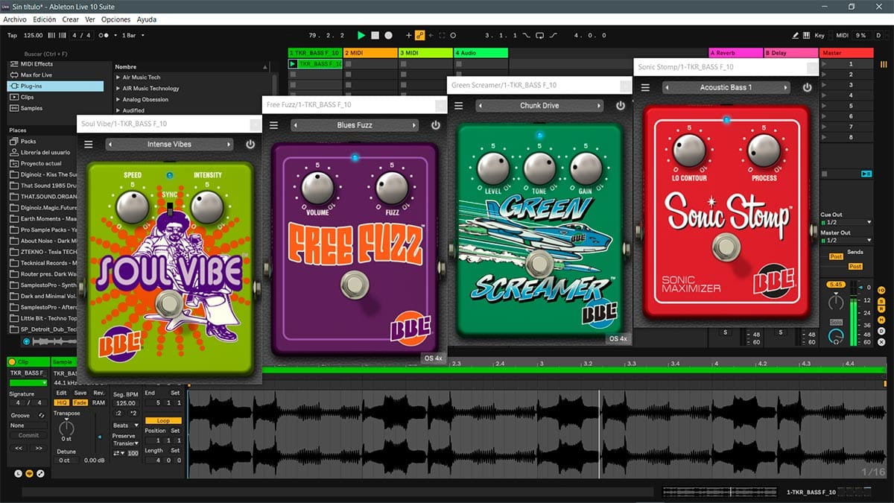Select Max for Live in the browser
Screen dimensions: 894x503
(x=56, y=75)
